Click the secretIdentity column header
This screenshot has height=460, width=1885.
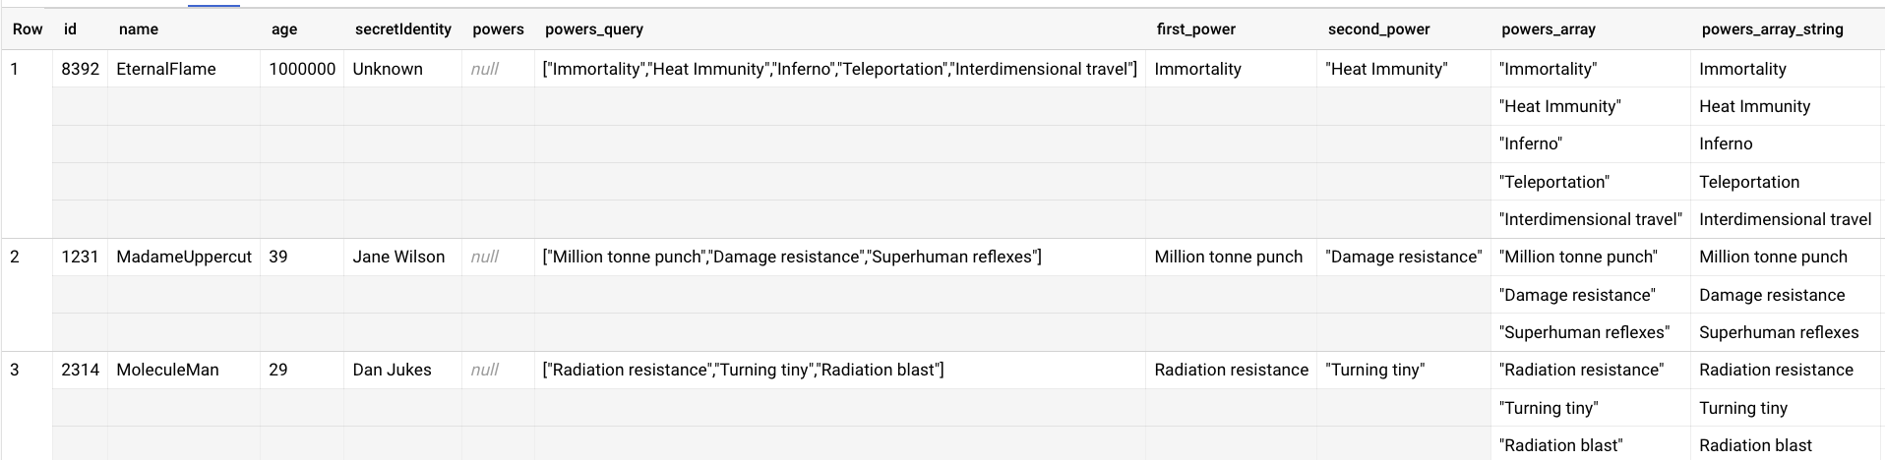(x=403, y=29)
